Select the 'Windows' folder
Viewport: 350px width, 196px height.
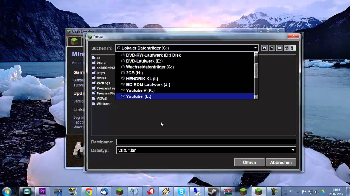point(101,104)
